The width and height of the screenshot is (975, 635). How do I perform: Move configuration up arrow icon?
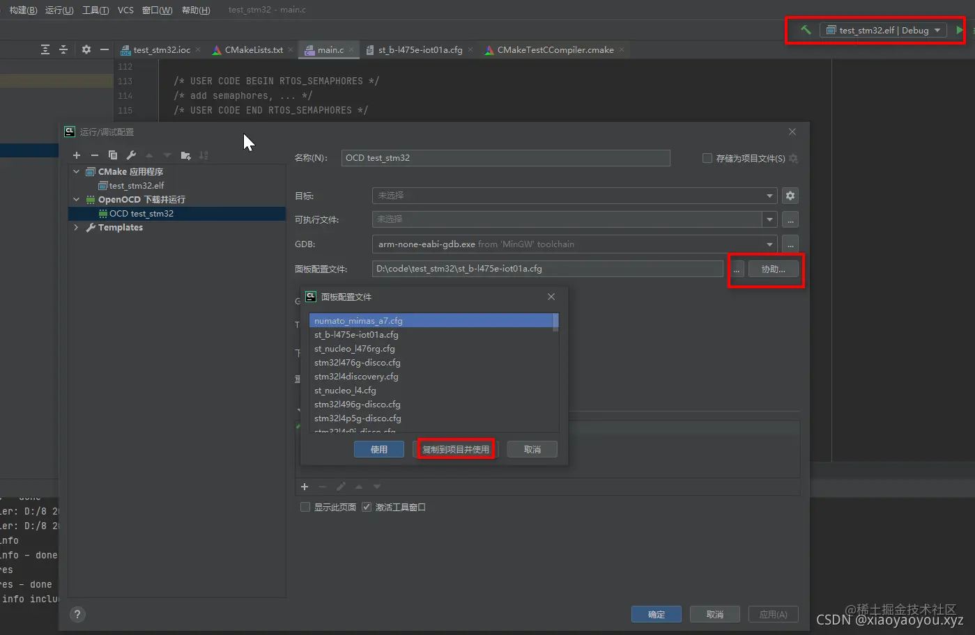(x=149, y=155)
